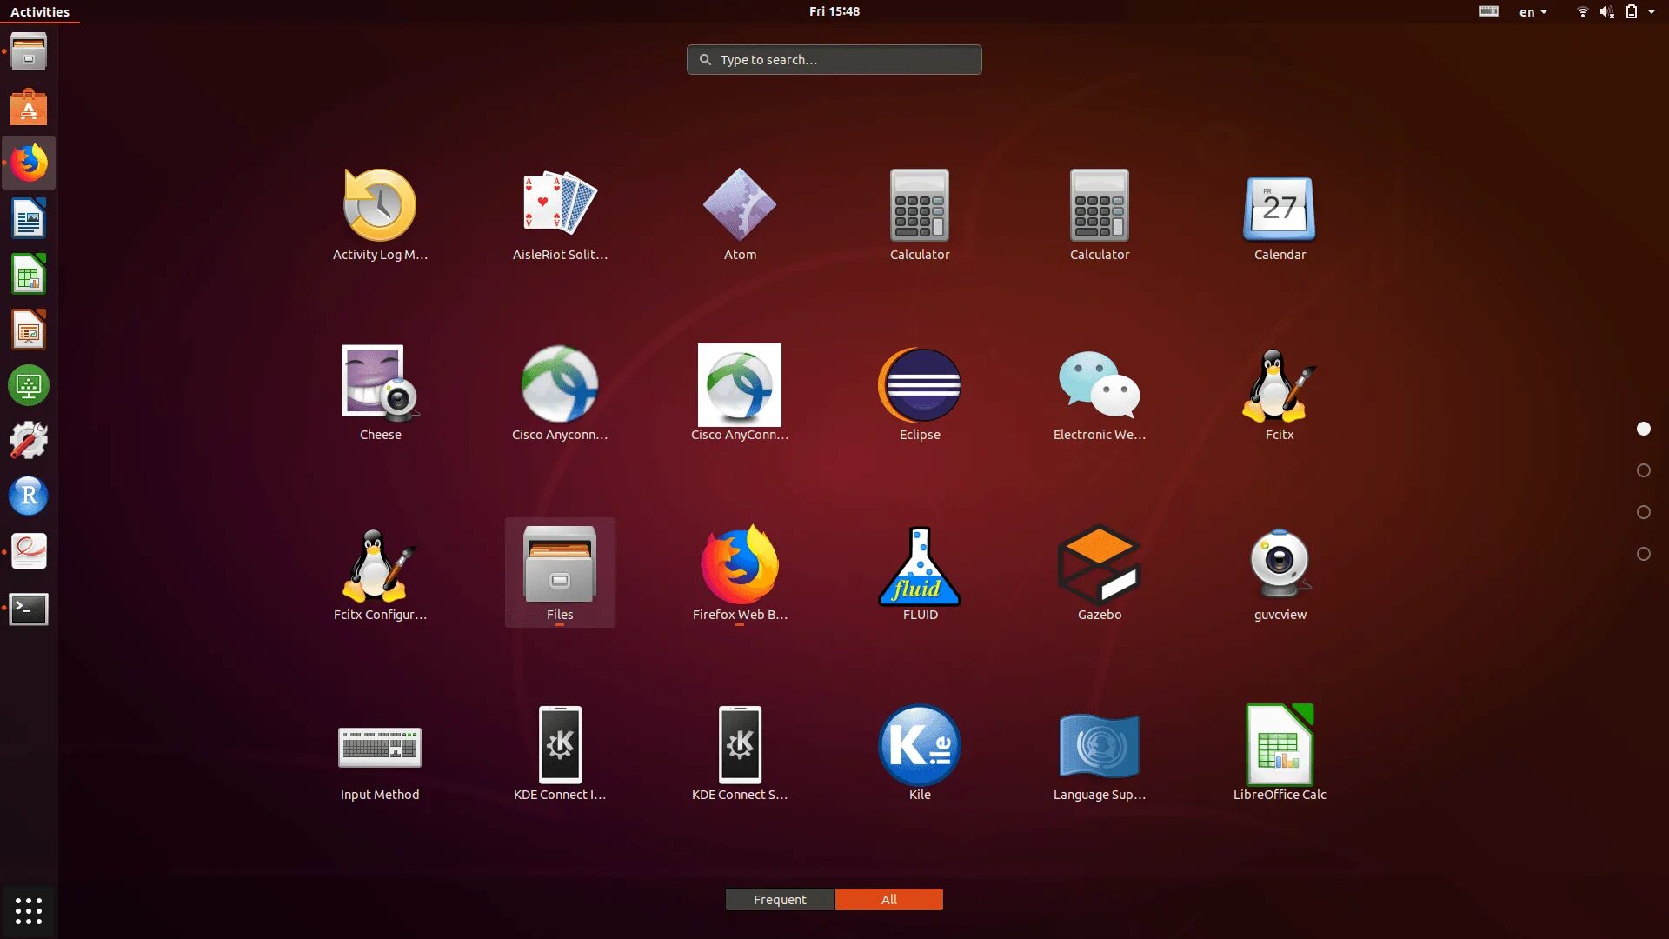1669x939 pixels.
Task: Open the Gazebo simulator icon
Action: coord(1100,566)
